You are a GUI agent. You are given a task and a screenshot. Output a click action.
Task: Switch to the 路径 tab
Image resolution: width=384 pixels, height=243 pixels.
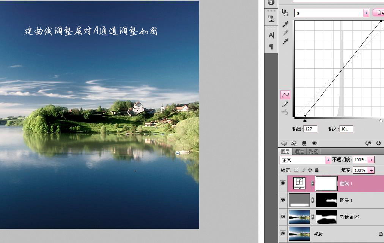[x=313, y=151]
